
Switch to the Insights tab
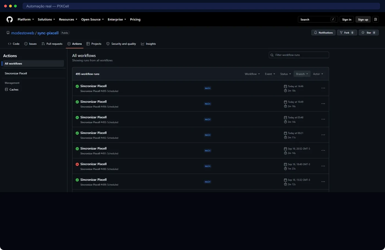pos(148,44)
